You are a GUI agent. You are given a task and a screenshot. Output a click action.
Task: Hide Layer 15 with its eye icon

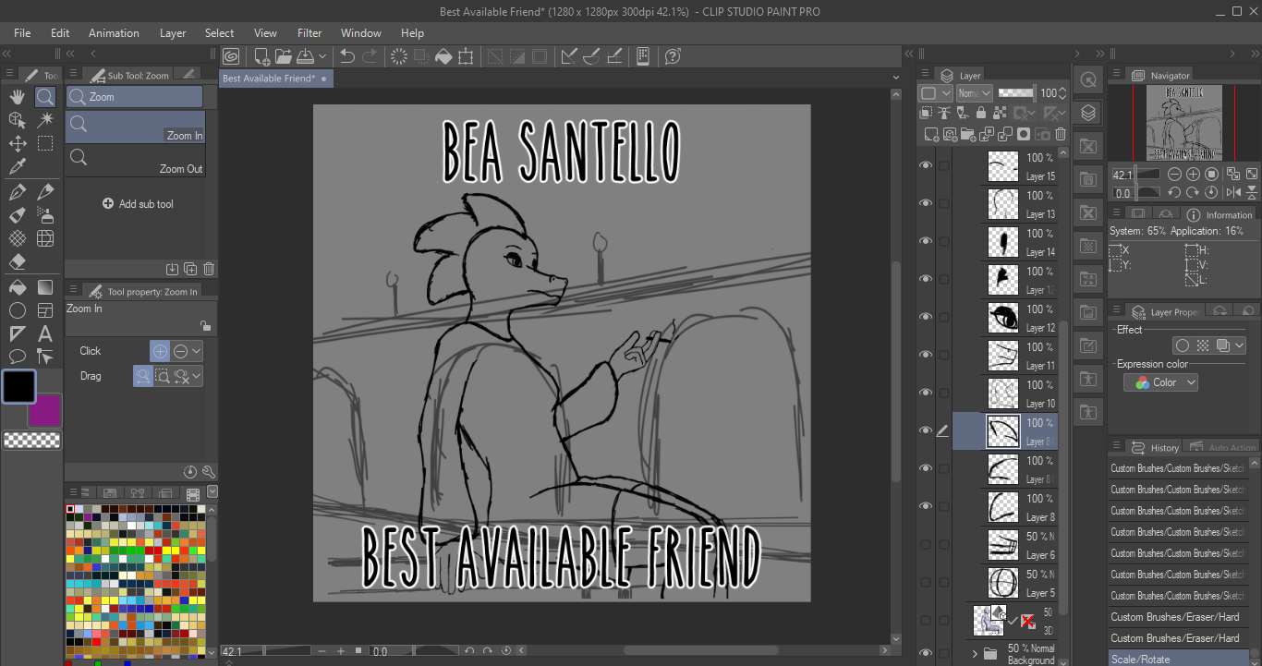[x=925, y=165]
